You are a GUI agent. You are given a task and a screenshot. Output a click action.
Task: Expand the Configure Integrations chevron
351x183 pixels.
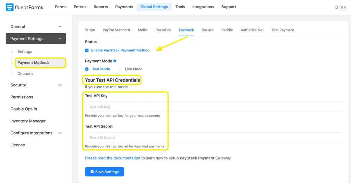[60, 133]
